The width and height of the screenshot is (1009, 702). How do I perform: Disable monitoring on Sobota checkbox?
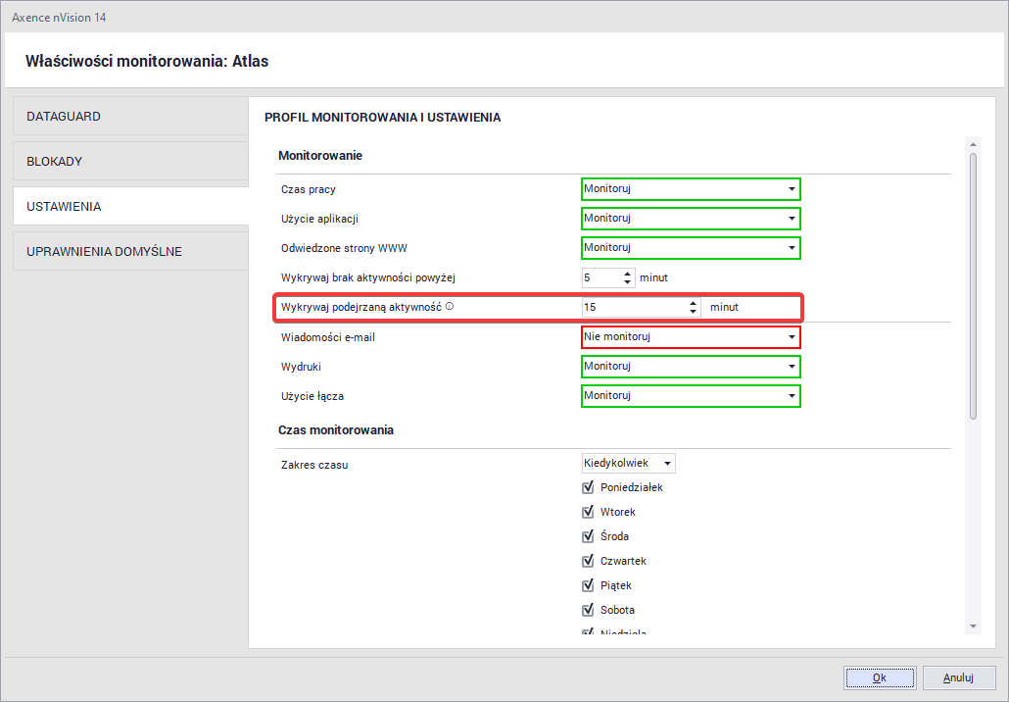coord(589,610)
